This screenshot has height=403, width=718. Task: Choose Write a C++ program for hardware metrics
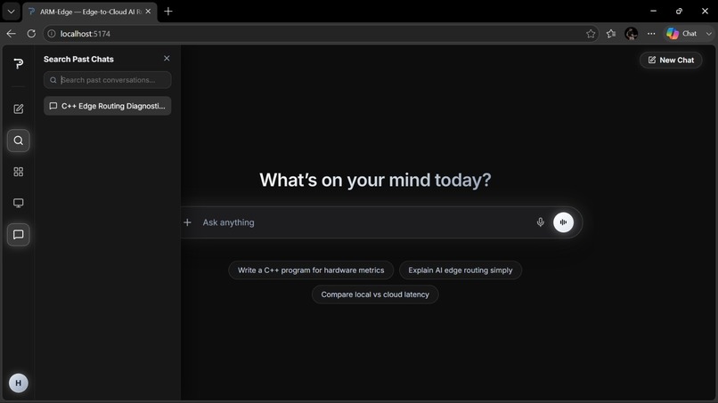point(311,270)
